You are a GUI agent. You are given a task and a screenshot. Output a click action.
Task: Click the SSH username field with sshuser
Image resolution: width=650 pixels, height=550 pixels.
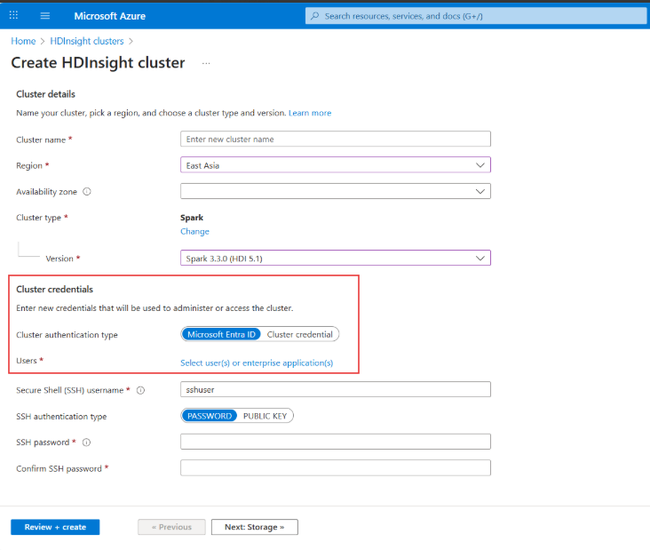tap(336, 389)
